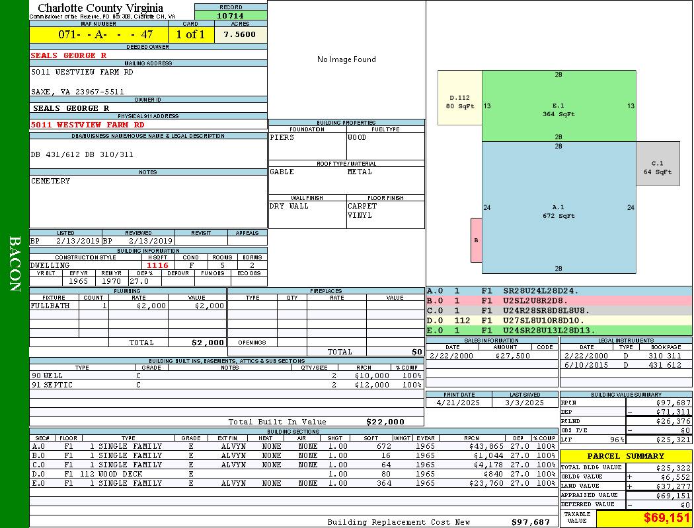
Task: Click the taxable value $69,151 in red
Action: click(666, 517)
